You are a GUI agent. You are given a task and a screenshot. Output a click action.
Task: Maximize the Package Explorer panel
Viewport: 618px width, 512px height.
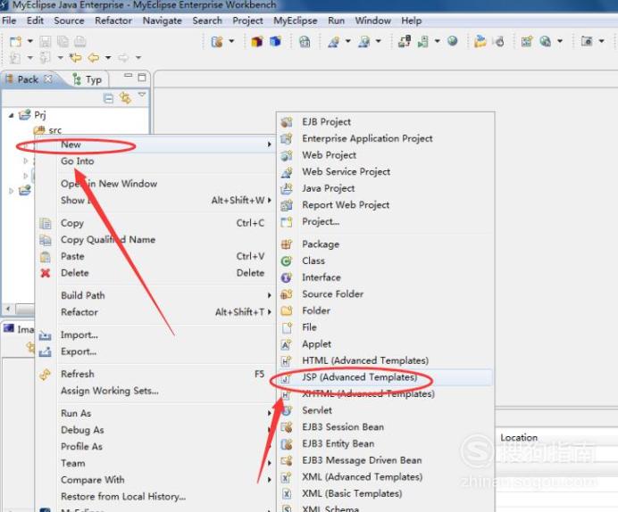(x=142, y=77)
